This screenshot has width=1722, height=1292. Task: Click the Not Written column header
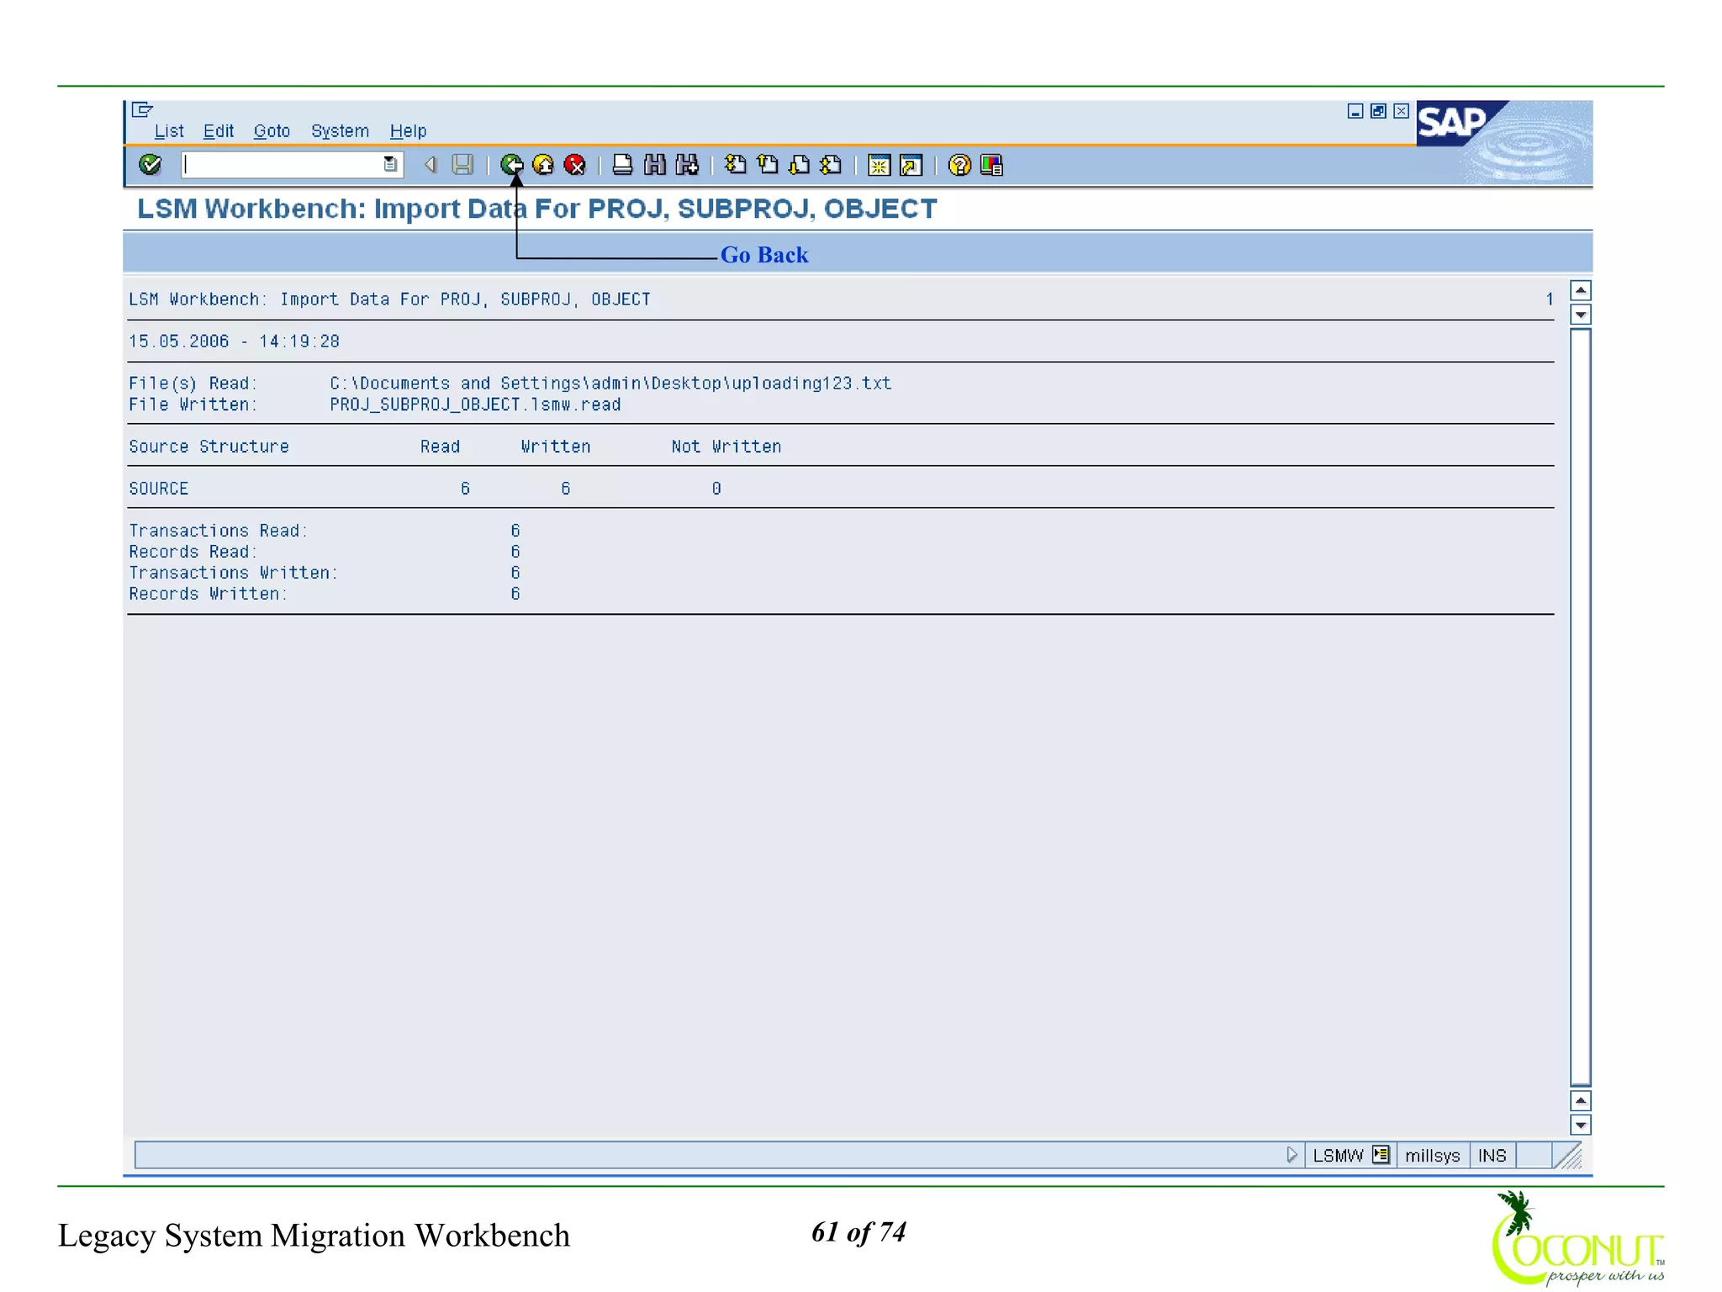(x=726, y=447)
